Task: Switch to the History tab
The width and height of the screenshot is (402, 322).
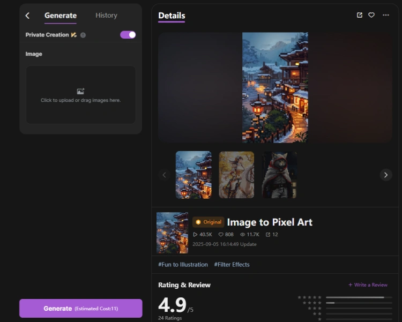Action: (106, 16)
